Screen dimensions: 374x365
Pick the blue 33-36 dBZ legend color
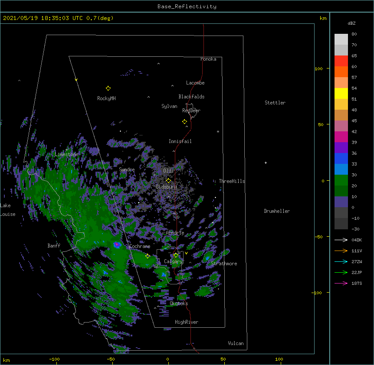click(341, 158)
